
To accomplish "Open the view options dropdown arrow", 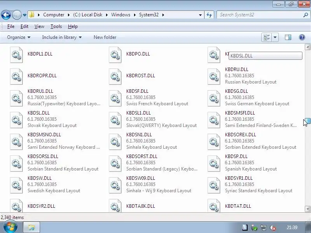I will pos(275,37).
